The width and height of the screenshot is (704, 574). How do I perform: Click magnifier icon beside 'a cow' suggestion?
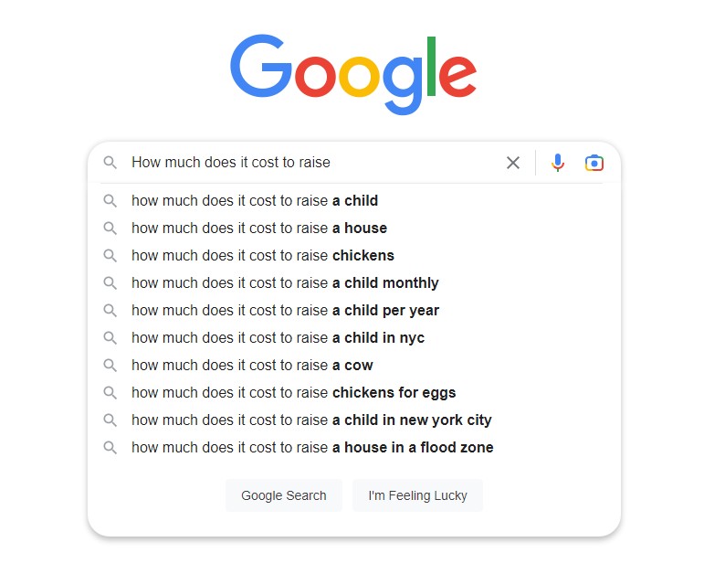(110, 365)
